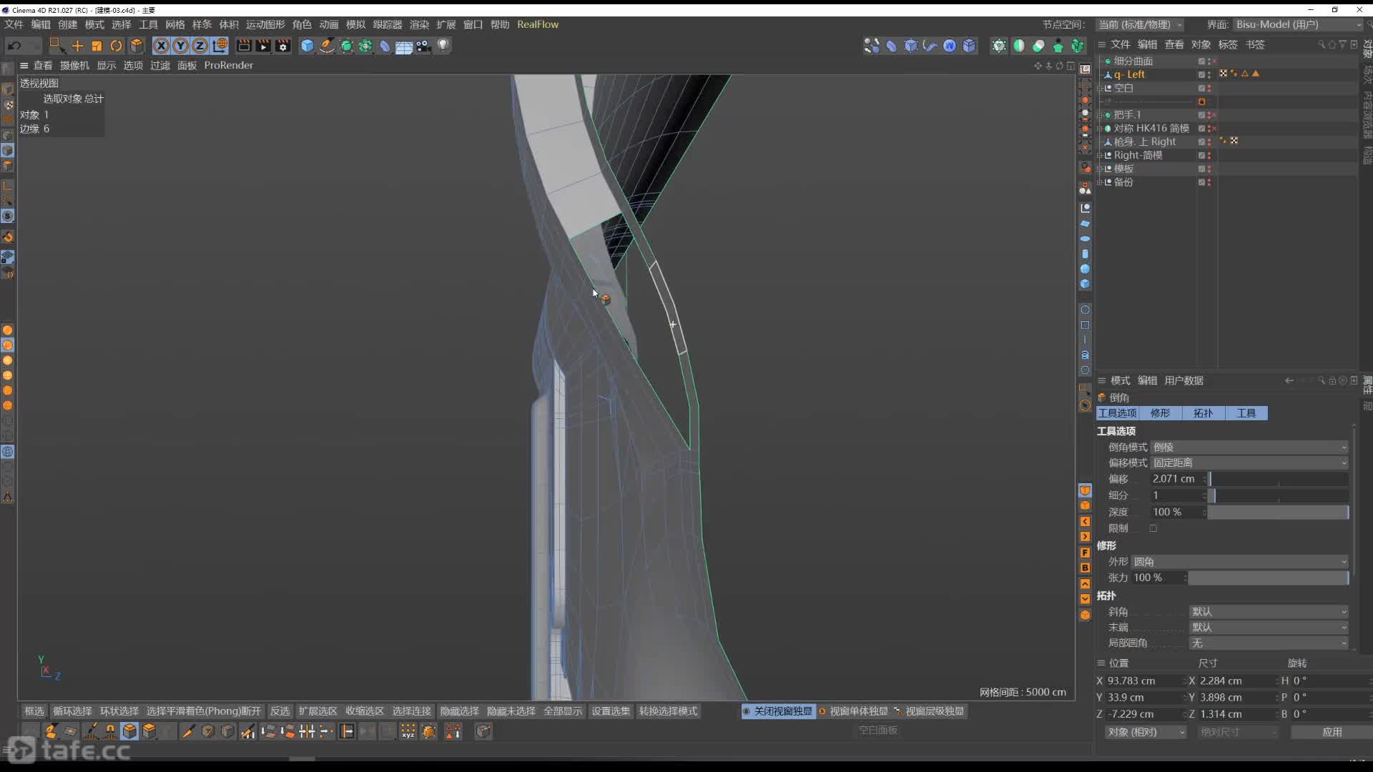Screen dimensions: 1373x772
Task: Switch to the 拓扑 tab
Action: click(x=1204, y=413)
